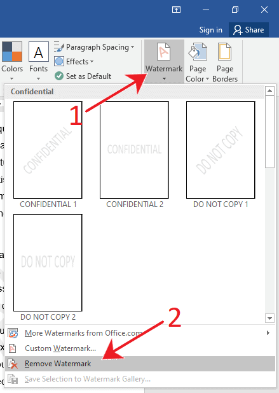Click the Paragraph Spacing icon
279x393 pixels.
(x=59, y=47)
